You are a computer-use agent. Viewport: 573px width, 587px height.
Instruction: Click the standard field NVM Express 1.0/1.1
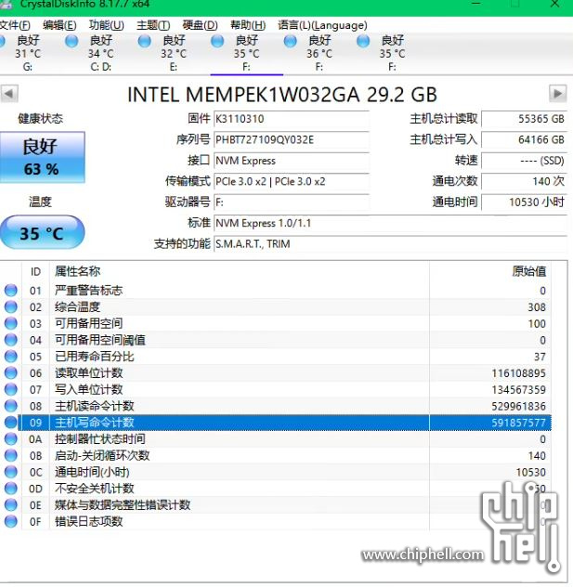point(390,224)
